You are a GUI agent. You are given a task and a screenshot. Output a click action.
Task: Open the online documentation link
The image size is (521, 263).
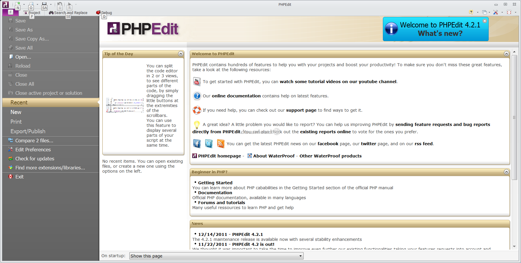tap(236, 96)
